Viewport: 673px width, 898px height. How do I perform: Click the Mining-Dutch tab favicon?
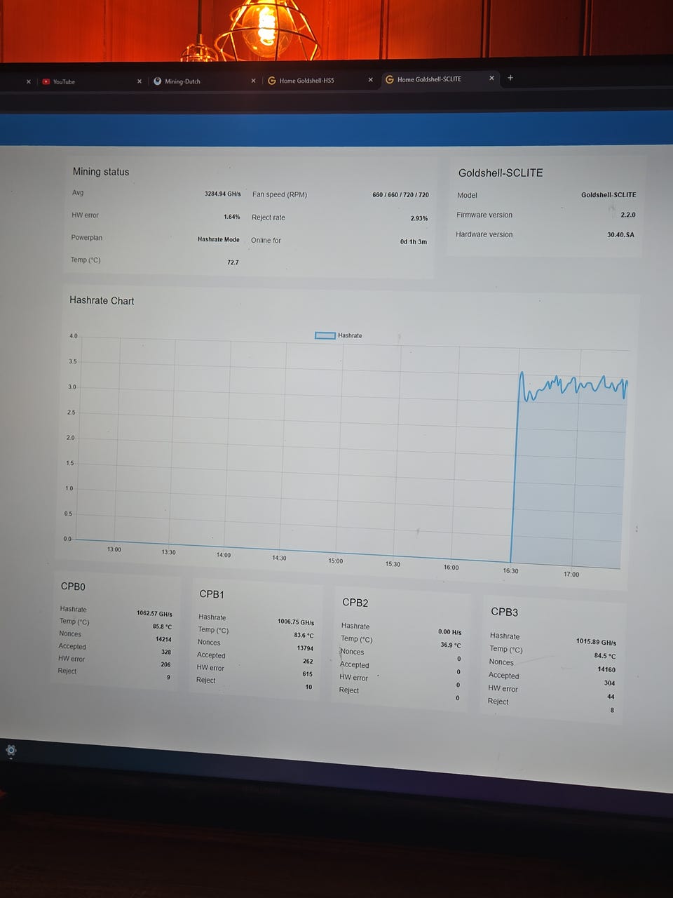(158, 81)
